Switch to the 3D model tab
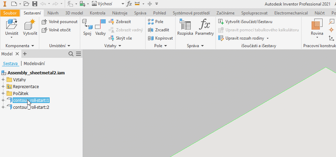336x157 pixels. click(74, 13)
